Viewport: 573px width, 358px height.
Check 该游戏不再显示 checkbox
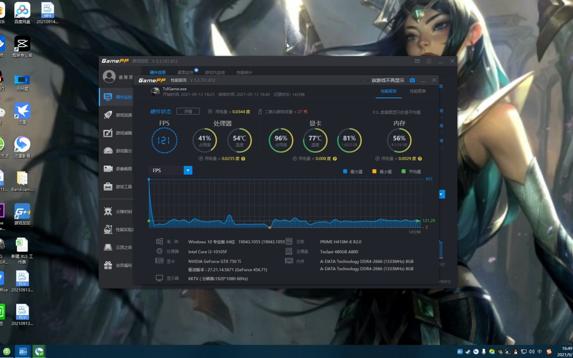(367, 80)
